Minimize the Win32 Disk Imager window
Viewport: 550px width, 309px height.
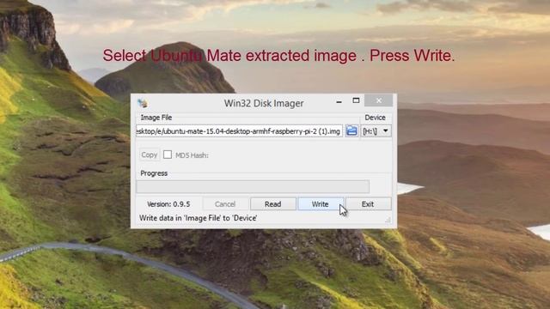pyautogui.click(x=339, y=102)
